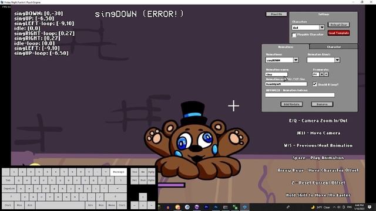This screenshot has width=376, height=211.
Task: Open the Animations dropdown showing singDOWN
Action: point(296,60)
